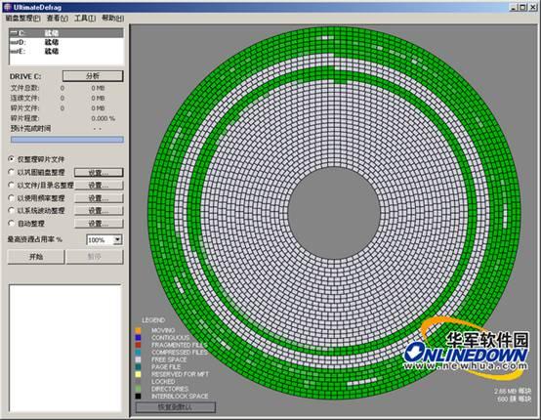
Task: Open 设置 for 自动整理
Action: tap(99, 224)
